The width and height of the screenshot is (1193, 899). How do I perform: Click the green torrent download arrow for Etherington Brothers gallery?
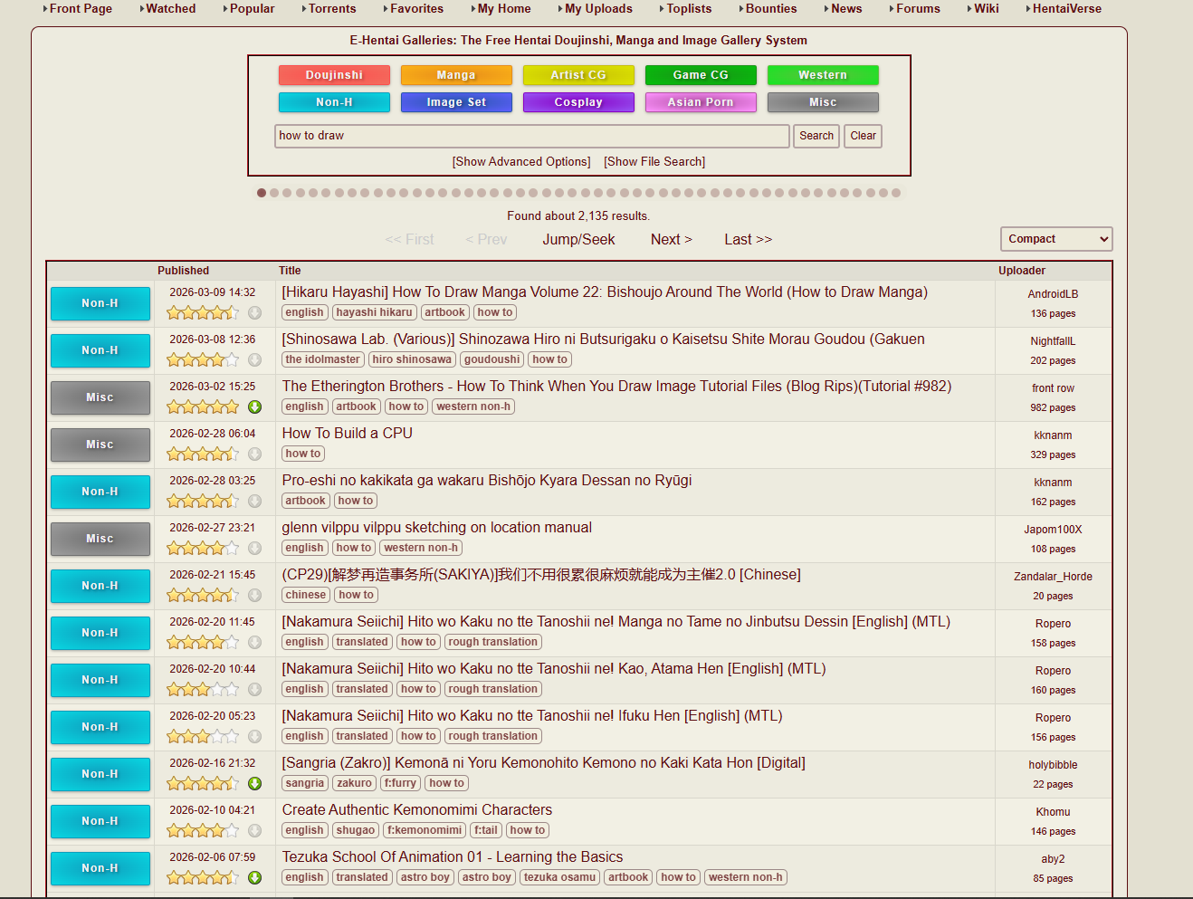[255, 407]
